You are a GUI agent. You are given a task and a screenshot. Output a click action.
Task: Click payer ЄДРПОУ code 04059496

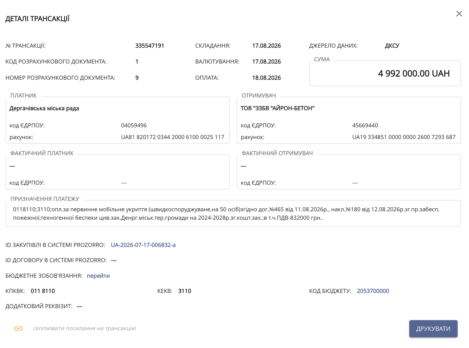(x=134, y=125)
